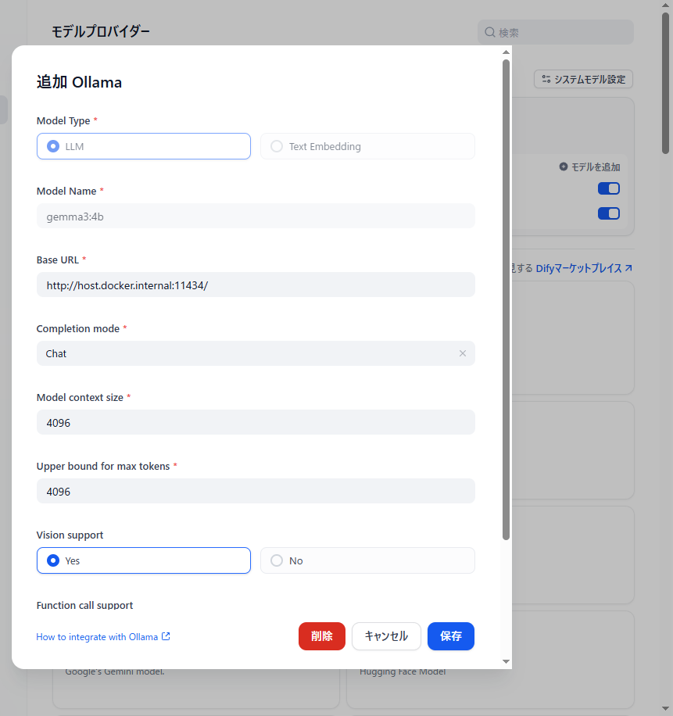Screen dimensions: 673x716
Task: Click the plus icon beside モデルを追加
Action: [x=564, y=166]
